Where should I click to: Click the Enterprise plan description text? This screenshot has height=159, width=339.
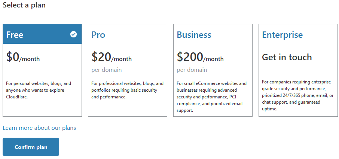pyautogui.click(x=297, y=95)
